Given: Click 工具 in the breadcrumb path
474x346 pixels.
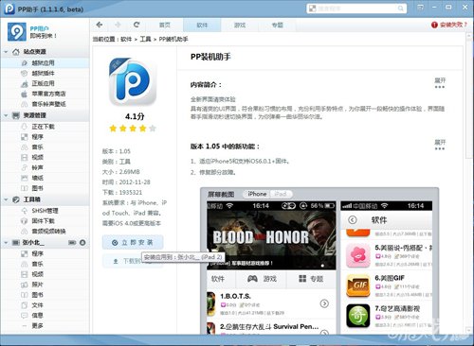Looking at the screenshot, I should [x=145, y=39].
